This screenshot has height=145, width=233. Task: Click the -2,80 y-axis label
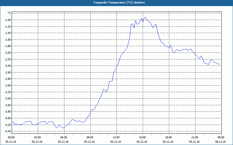pyautogui.click(x=8, y=79)
